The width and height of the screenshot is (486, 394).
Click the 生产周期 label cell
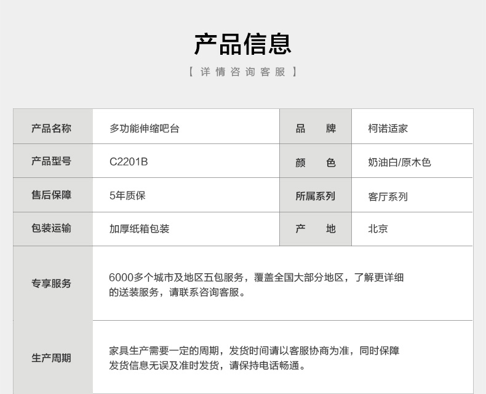[53, 358]
